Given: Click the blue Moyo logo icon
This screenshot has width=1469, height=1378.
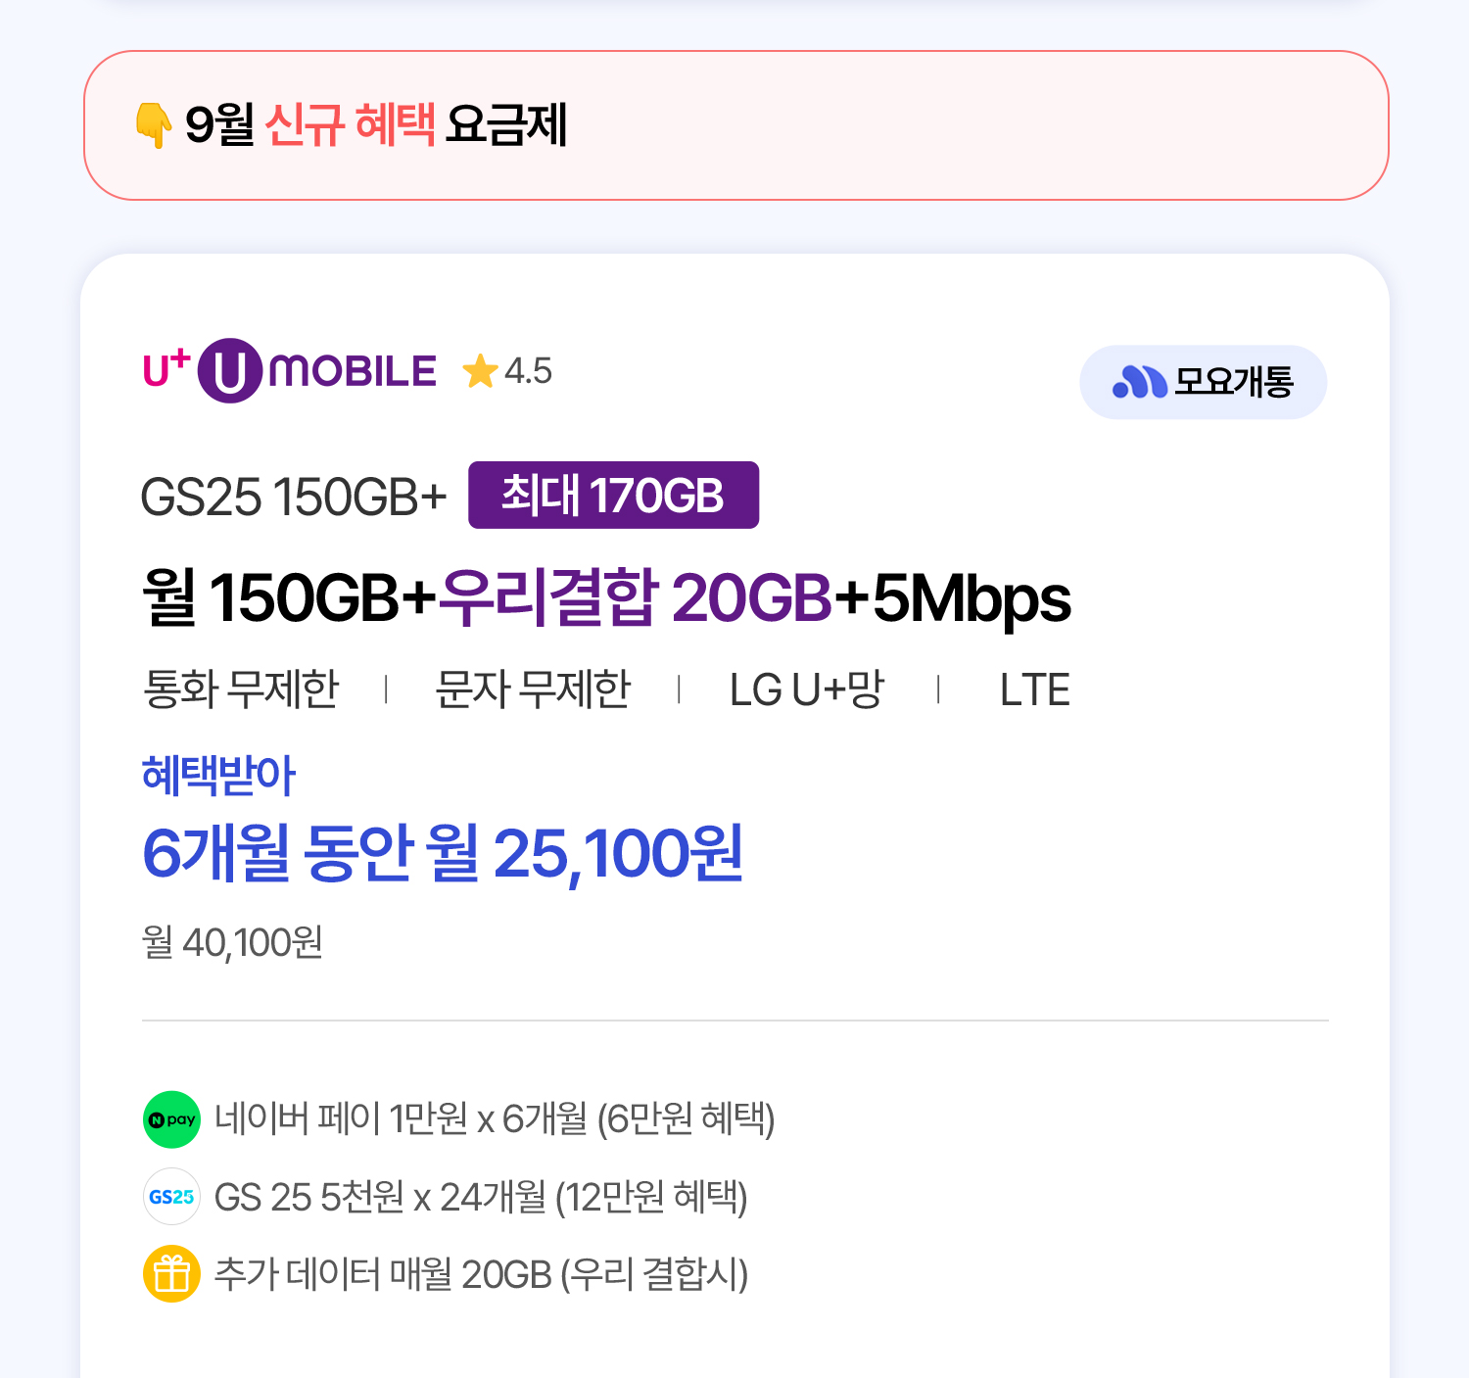Looking at the screenshot, I should point(1139,382).
